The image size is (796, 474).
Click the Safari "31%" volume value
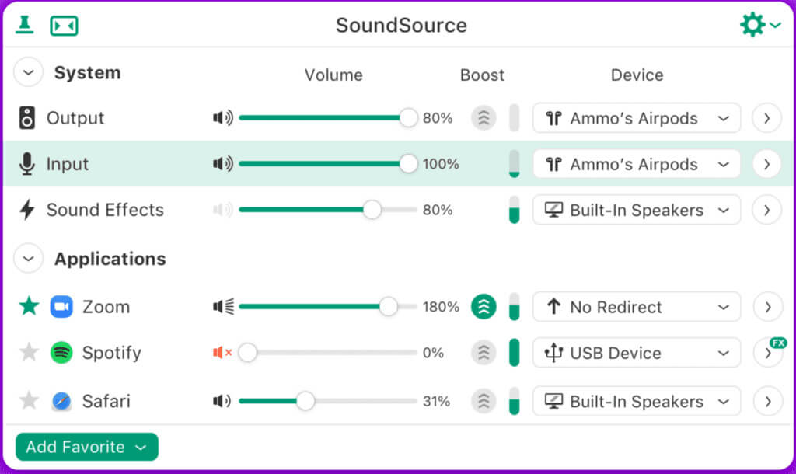[x=436, y=401]
